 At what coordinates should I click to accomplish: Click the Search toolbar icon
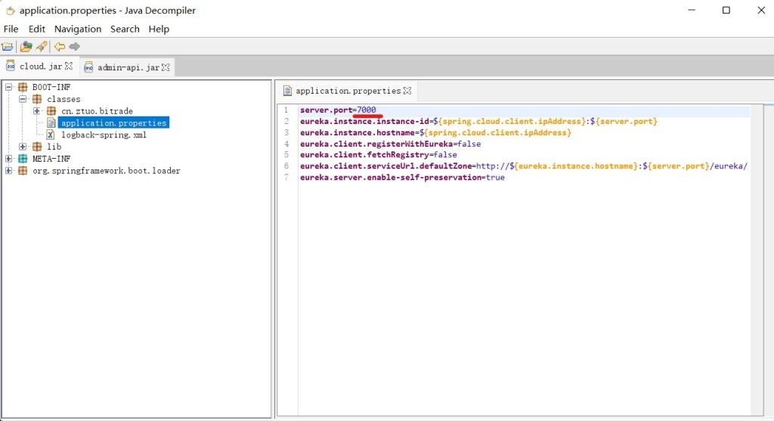41,47
